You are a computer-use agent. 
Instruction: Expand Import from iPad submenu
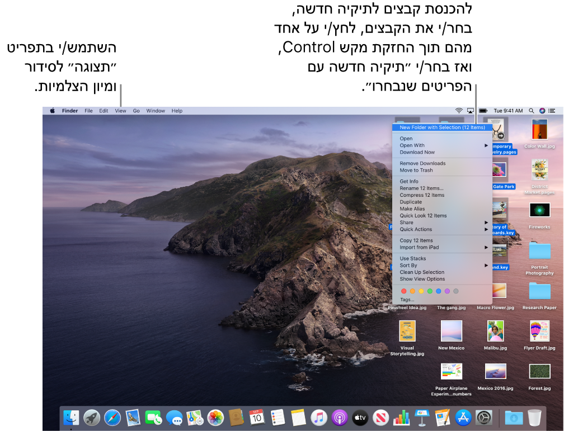tap(442, 247)
